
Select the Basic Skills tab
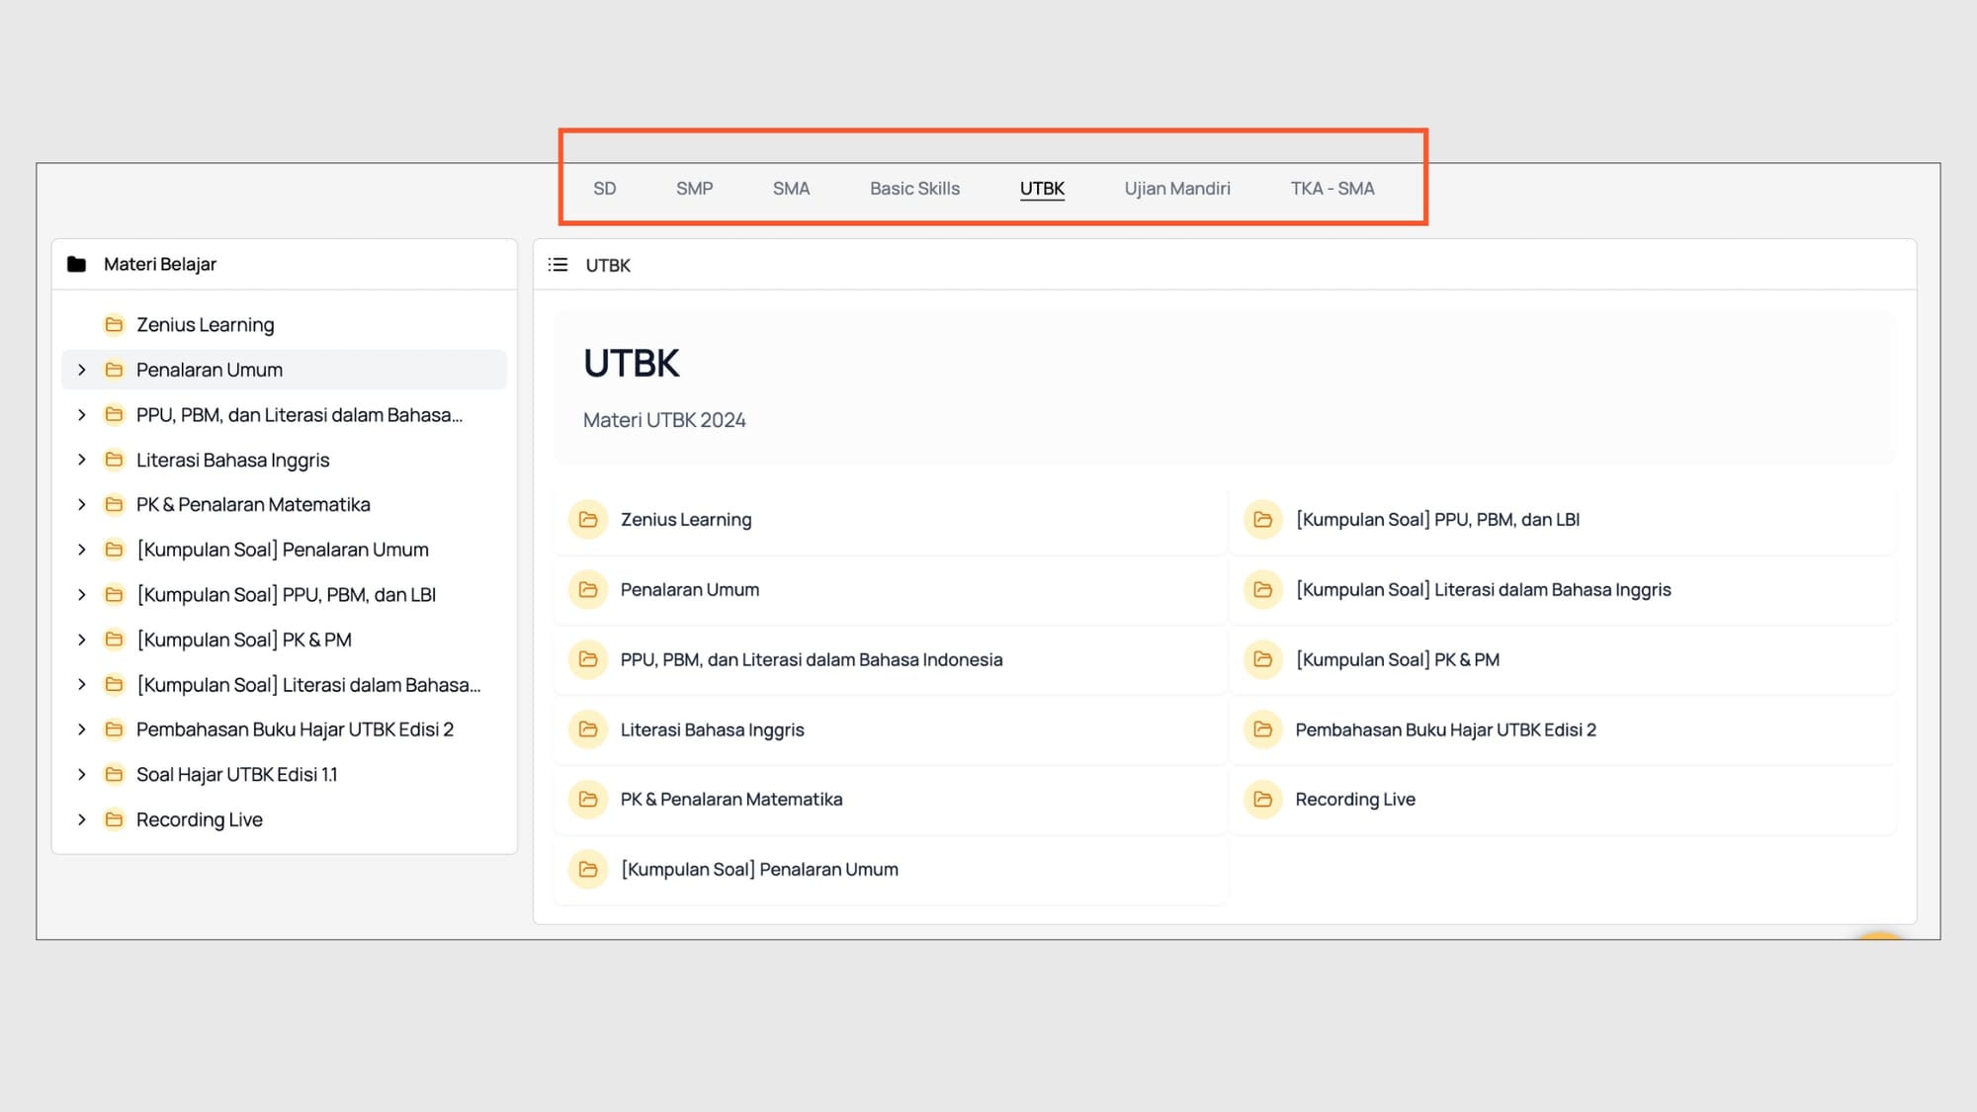pos(914,189)
